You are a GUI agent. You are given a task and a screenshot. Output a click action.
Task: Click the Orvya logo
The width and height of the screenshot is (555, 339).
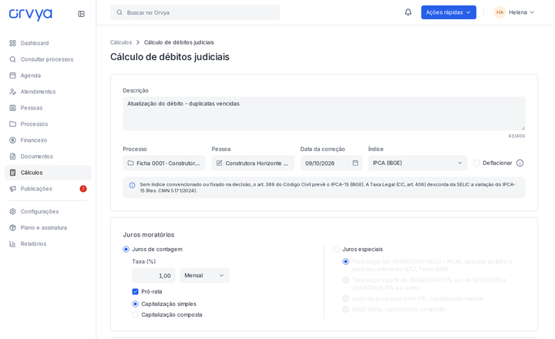(x=30, y=14)
